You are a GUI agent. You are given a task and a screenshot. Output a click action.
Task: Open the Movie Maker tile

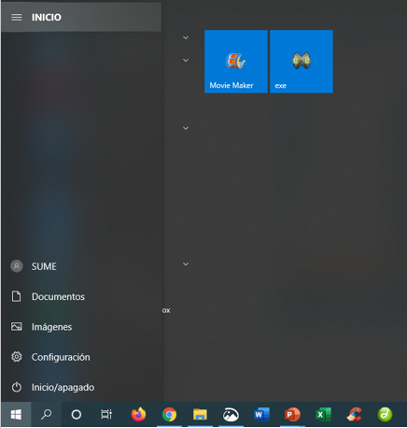(236, 62)
